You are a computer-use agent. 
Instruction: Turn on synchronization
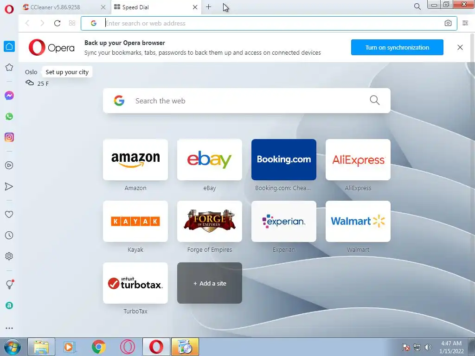[397, 47]
